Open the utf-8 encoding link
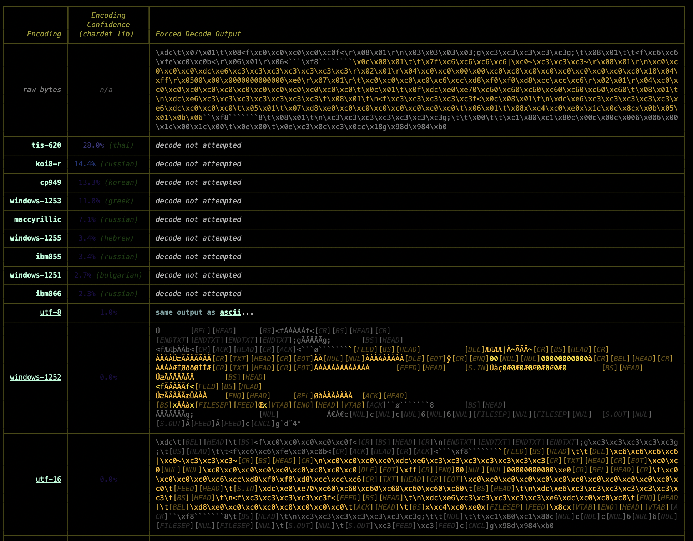The height and width of the screenshot is (541, 693). pos(50,312)
